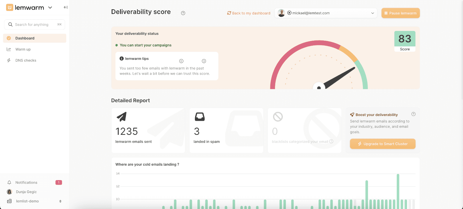The image size is (463, 209).
Task: Open help icon in Boost your deliverability card
Action: point(414,114)
